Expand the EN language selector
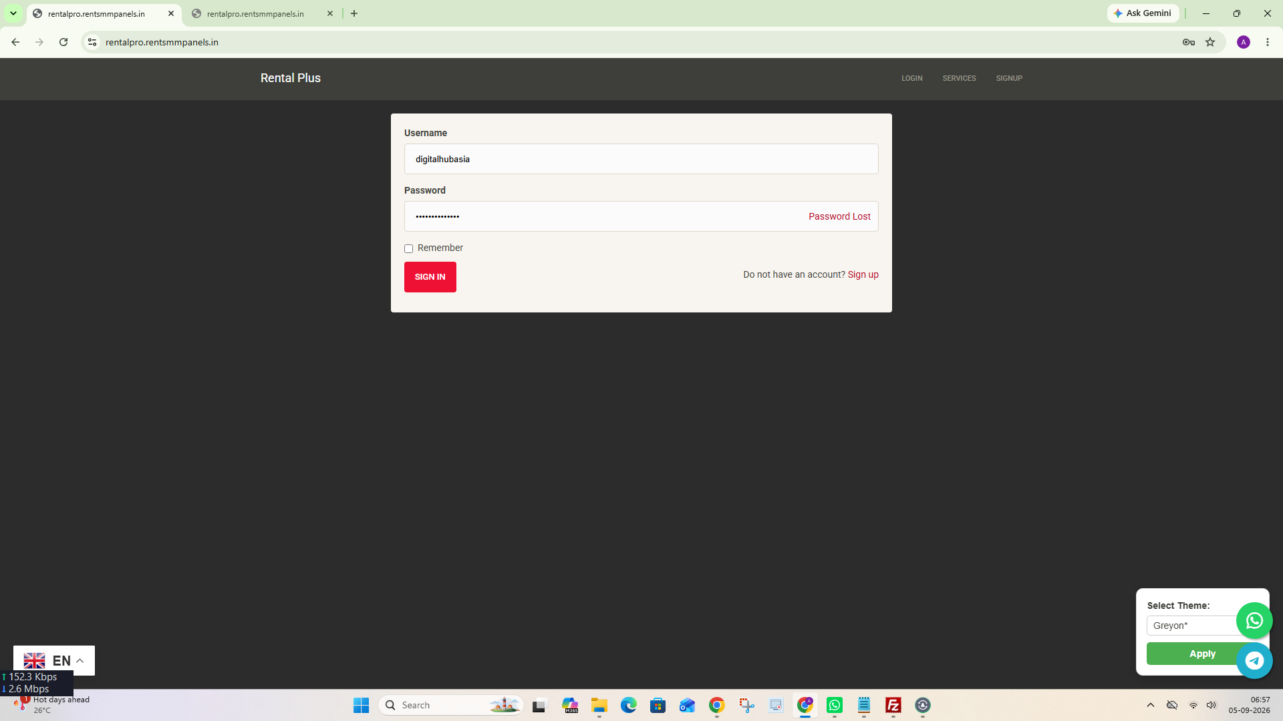This screenshot has width=1283, height=721. pos(54,660)
